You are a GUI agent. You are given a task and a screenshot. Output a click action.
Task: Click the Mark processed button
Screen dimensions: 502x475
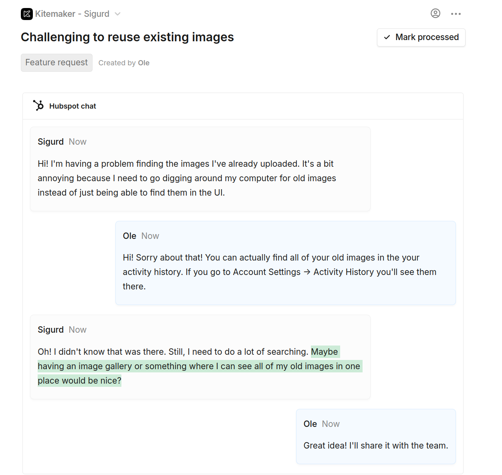pyautogui.click(x=421, y=37)
